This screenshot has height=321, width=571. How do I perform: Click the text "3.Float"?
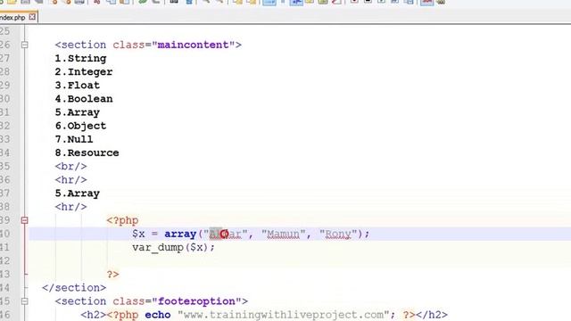point(78,86)
